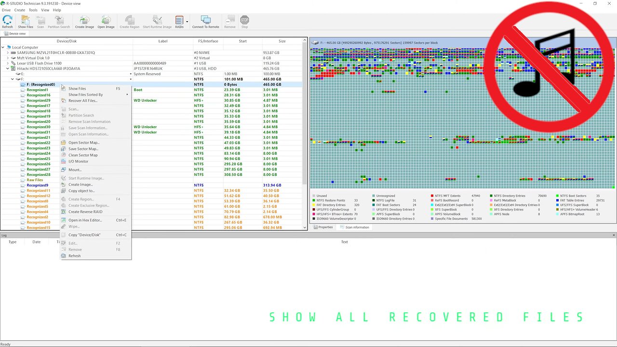The height and width of the screenshot is (347, 617).
Task: Click the Open Image toolbar icon
Action: (106, 22)
